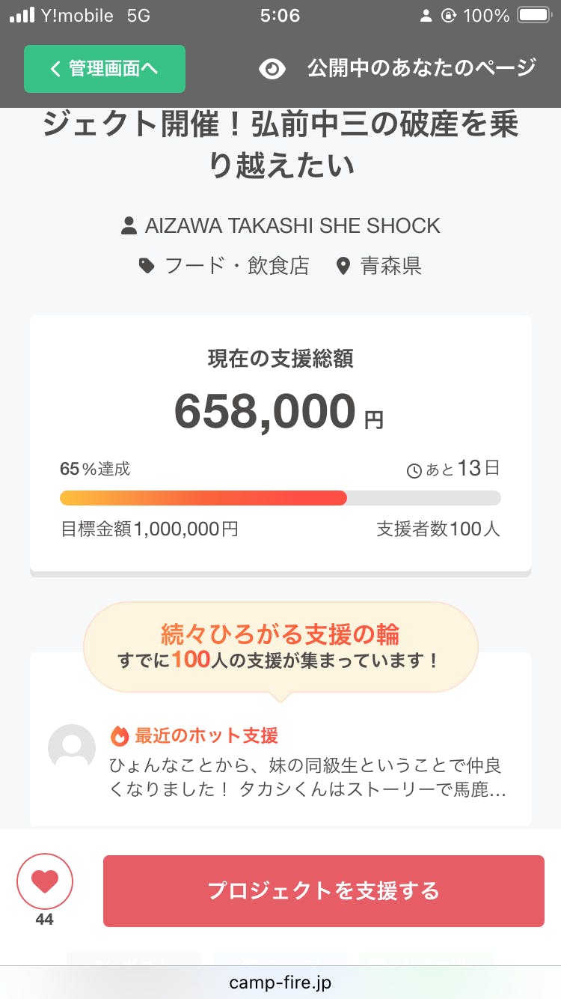Tap the camp-fire.jp address bar
Viewport: 561px width, 999px height.
pos(280,982)
